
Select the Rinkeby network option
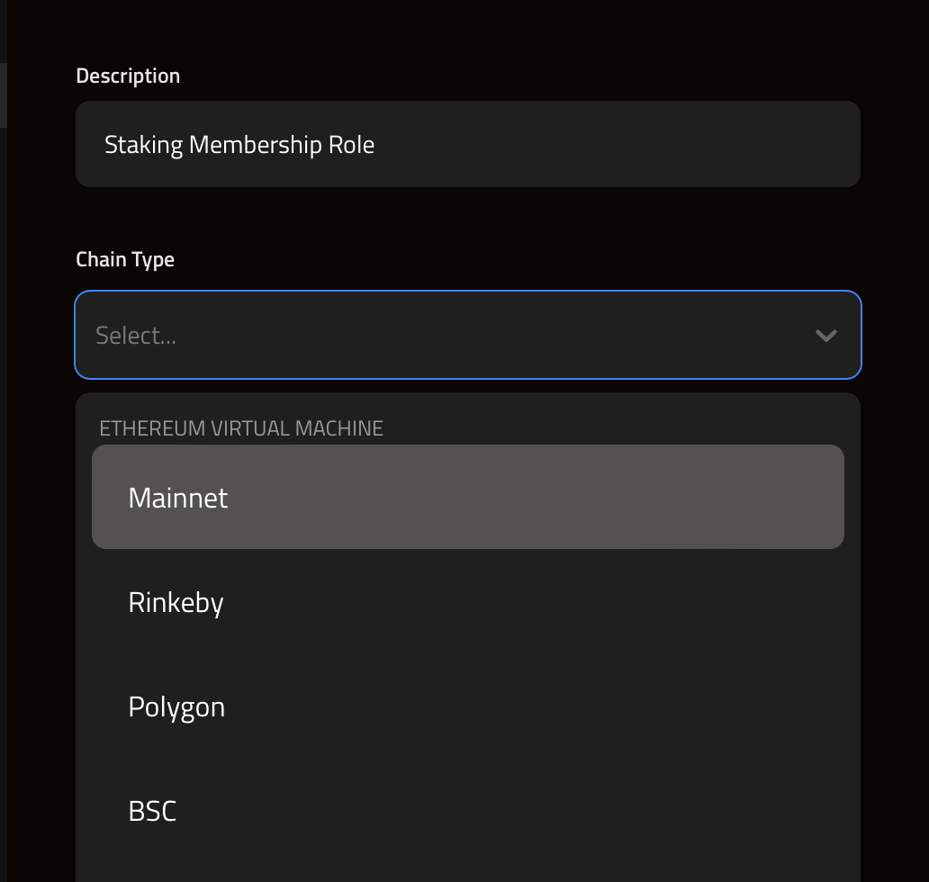(176, 602)
